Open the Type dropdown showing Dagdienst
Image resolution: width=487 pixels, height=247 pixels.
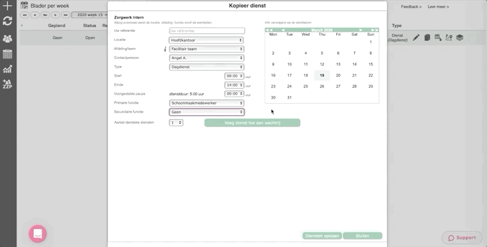206,67
